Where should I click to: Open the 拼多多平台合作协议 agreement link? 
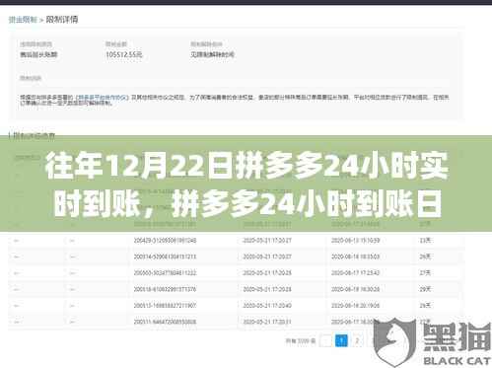(102, 98)
